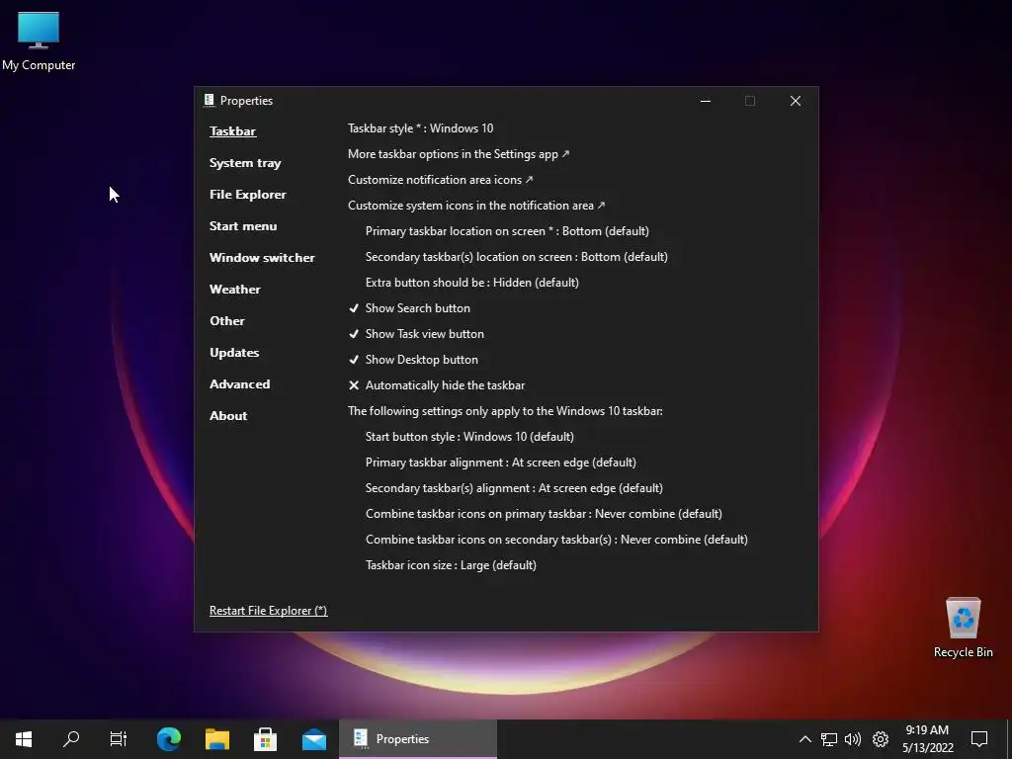Image resolution: width=1012 pixels, height=759 pixels.
Task: Enable Automatically hide the taskbar
Action: click(436, 385)
